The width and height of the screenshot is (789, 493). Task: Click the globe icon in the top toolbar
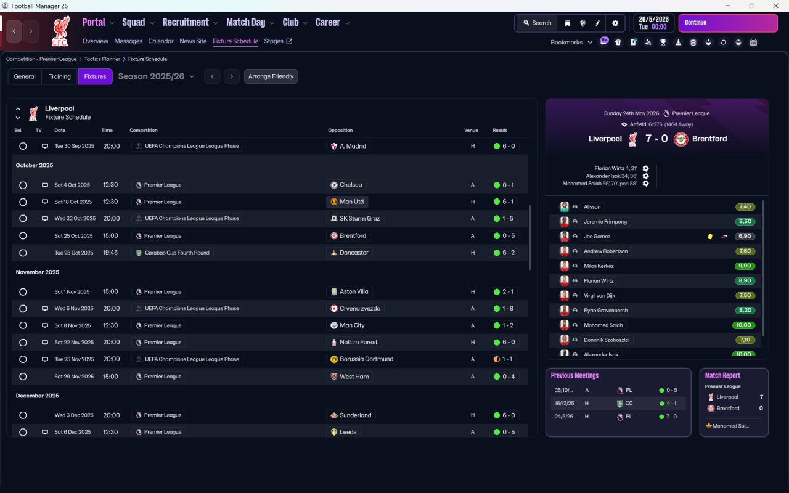point(583,23)
